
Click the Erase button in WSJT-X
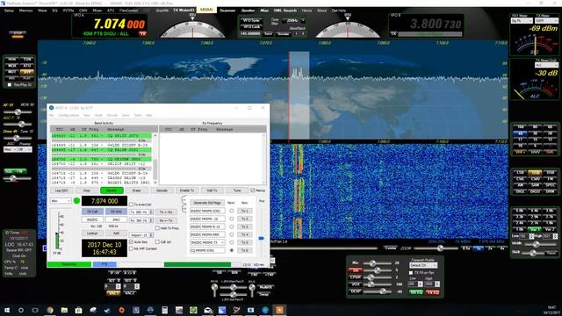click(x=137, y=190)
